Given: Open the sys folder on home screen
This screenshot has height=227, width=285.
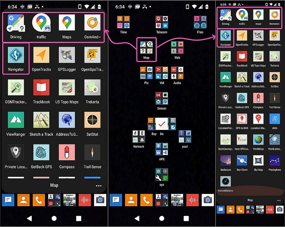Looking at the screenshot, I should (162, 175).
